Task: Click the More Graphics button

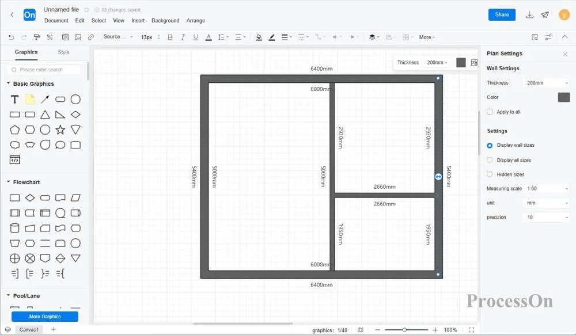Action: click(45, 316)
